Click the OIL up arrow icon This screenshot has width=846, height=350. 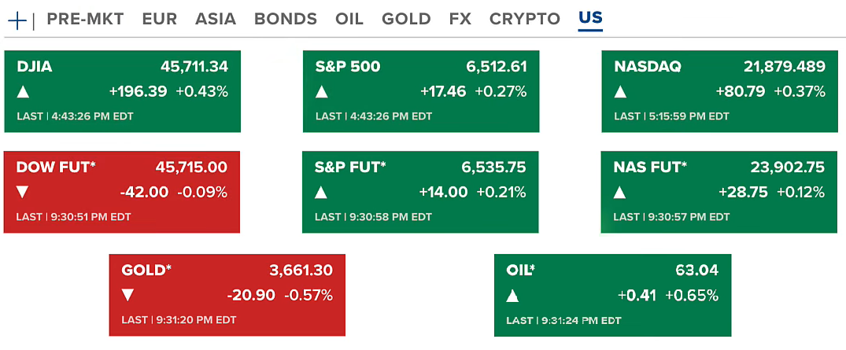(513, 296)
